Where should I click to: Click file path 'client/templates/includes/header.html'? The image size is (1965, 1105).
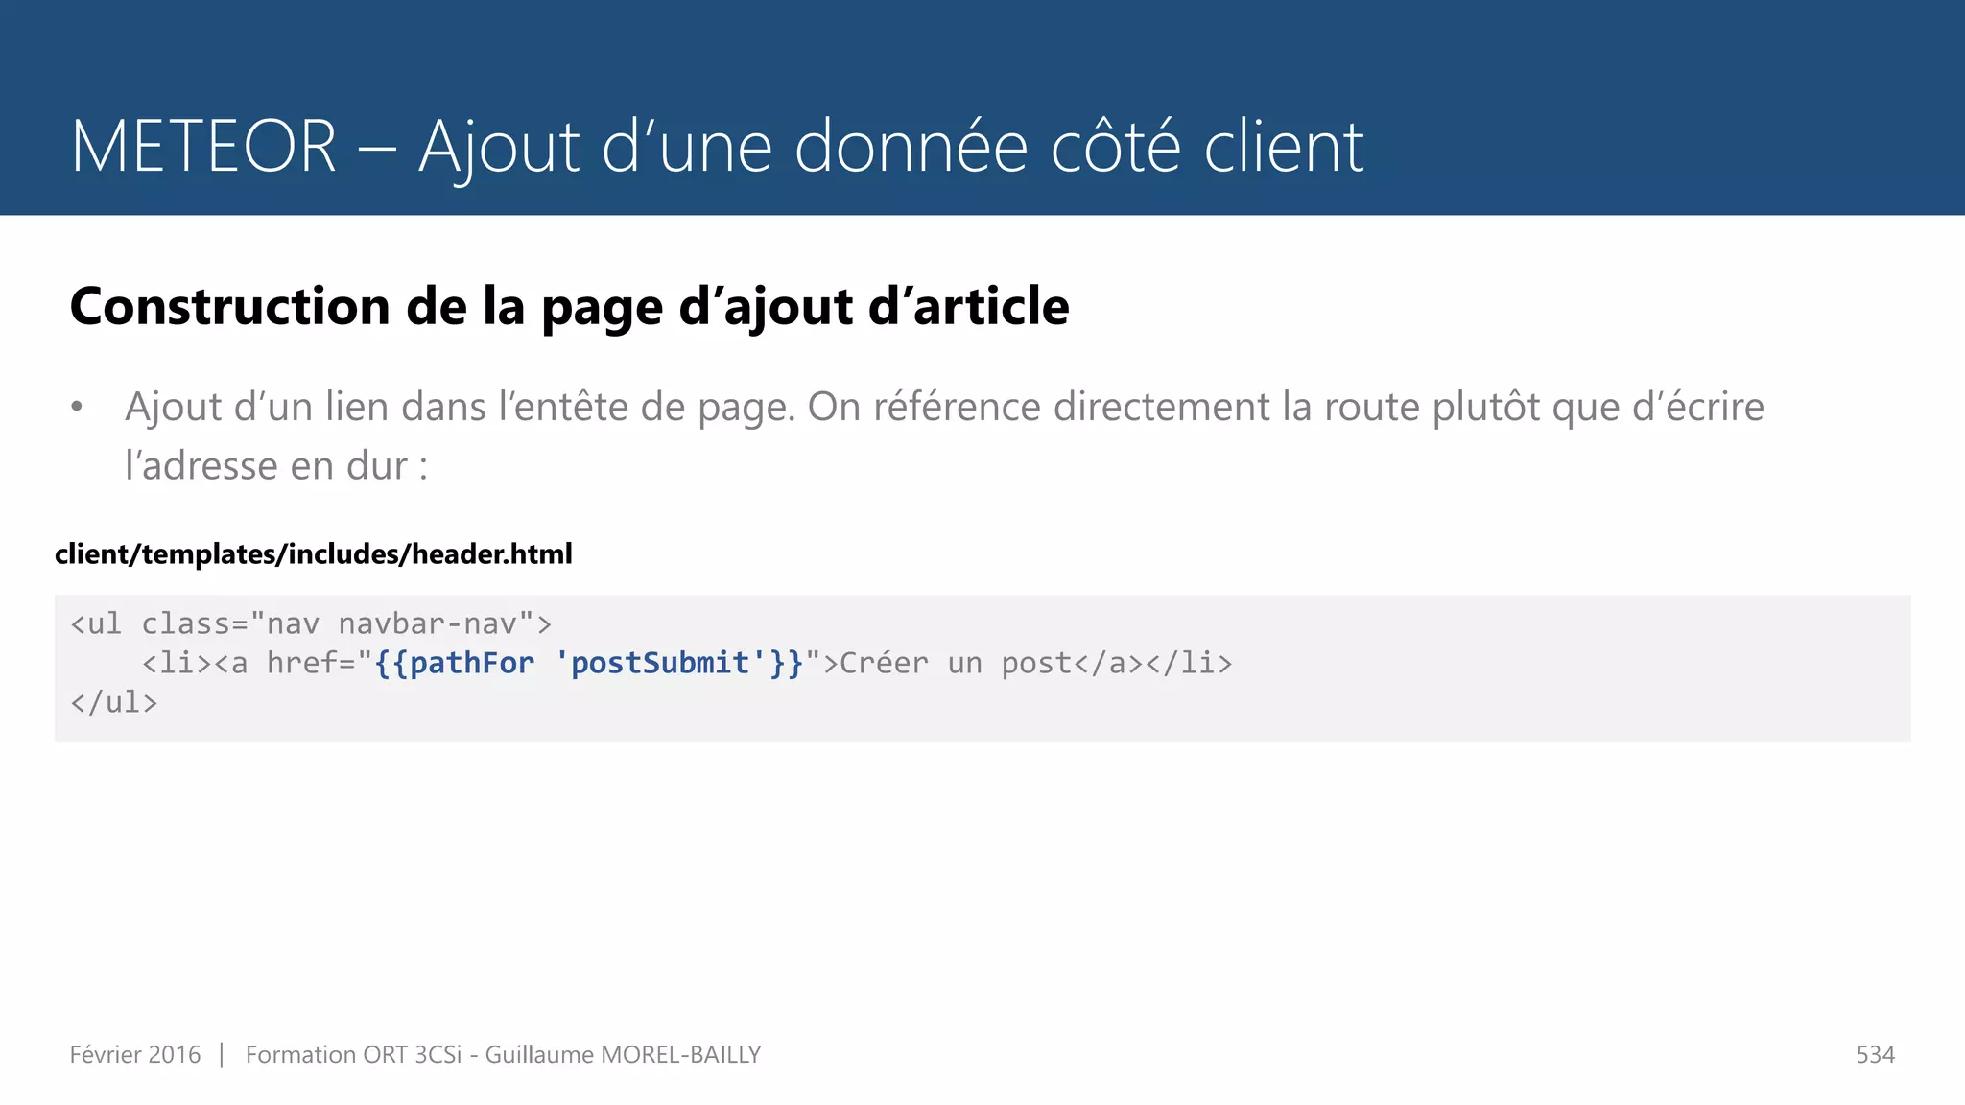pyautogui.click(x=314, y=554)
